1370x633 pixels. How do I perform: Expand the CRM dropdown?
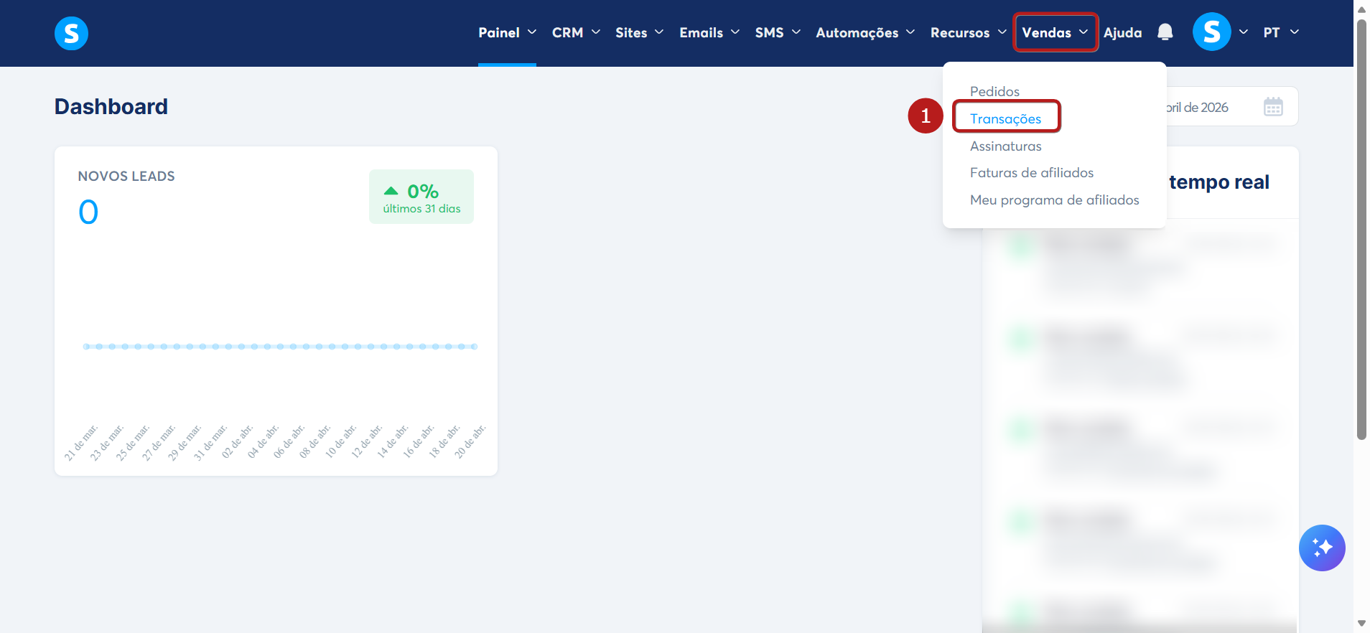pos(576,32)
